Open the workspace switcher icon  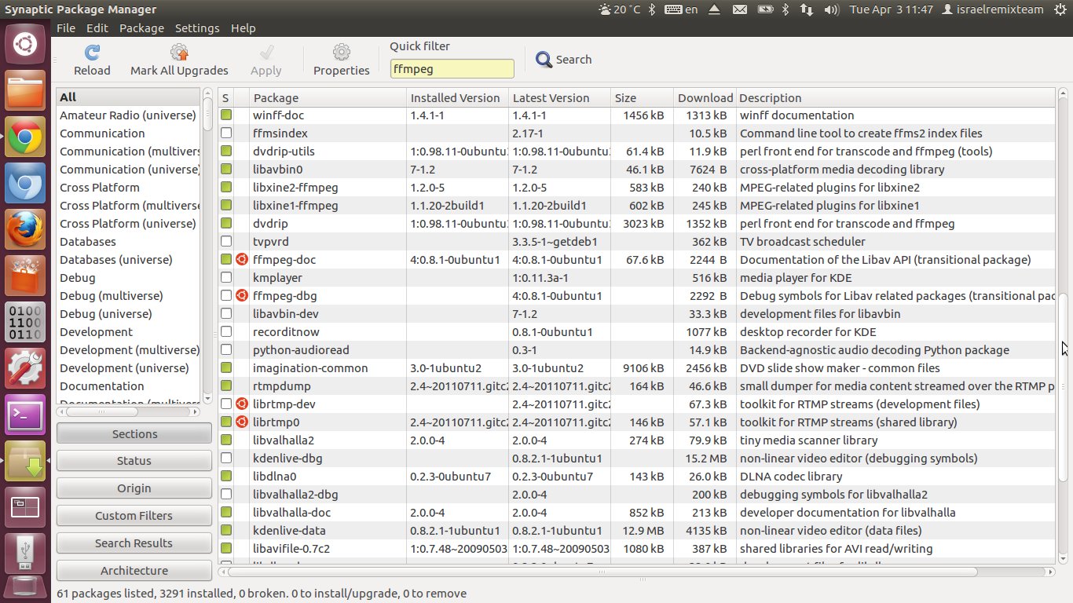pos(25,508)
